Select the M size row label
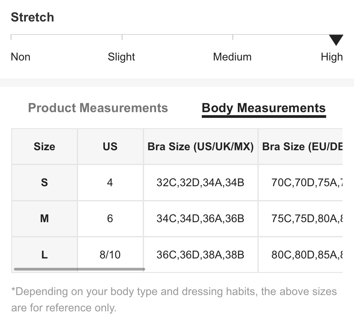The width and height of the screenshot is (354, 331). [x=44, y=219]
